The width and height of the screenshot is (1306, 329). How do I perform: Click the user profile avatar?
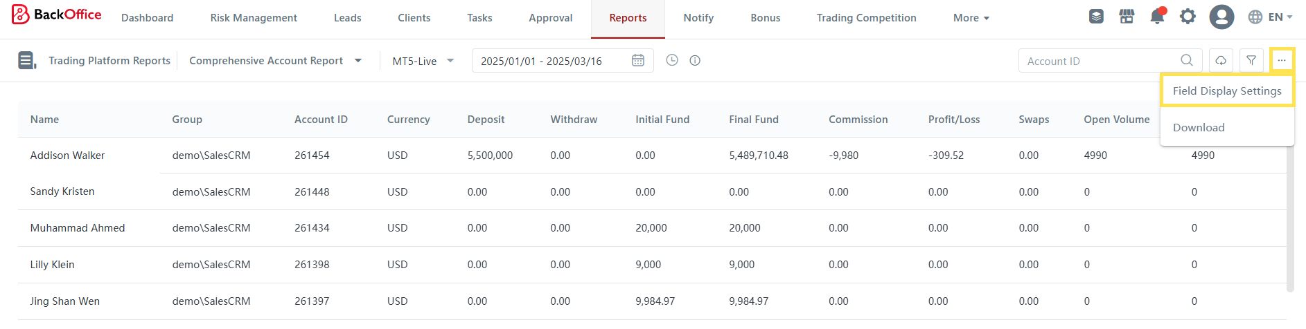[1221, 17]
